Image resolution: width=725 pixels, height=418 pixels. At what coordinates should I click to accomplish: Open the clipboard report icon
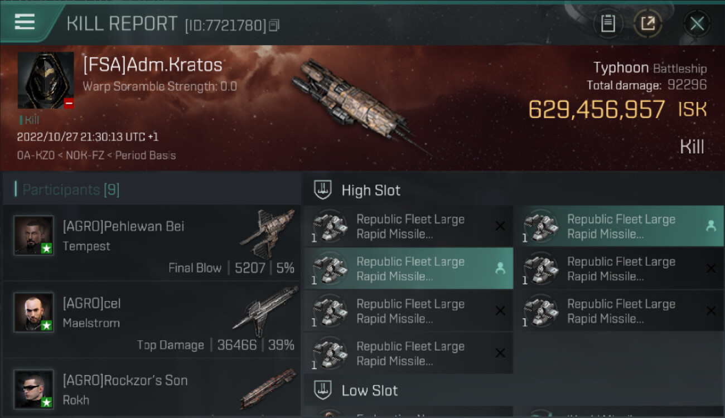coord(608,23)
